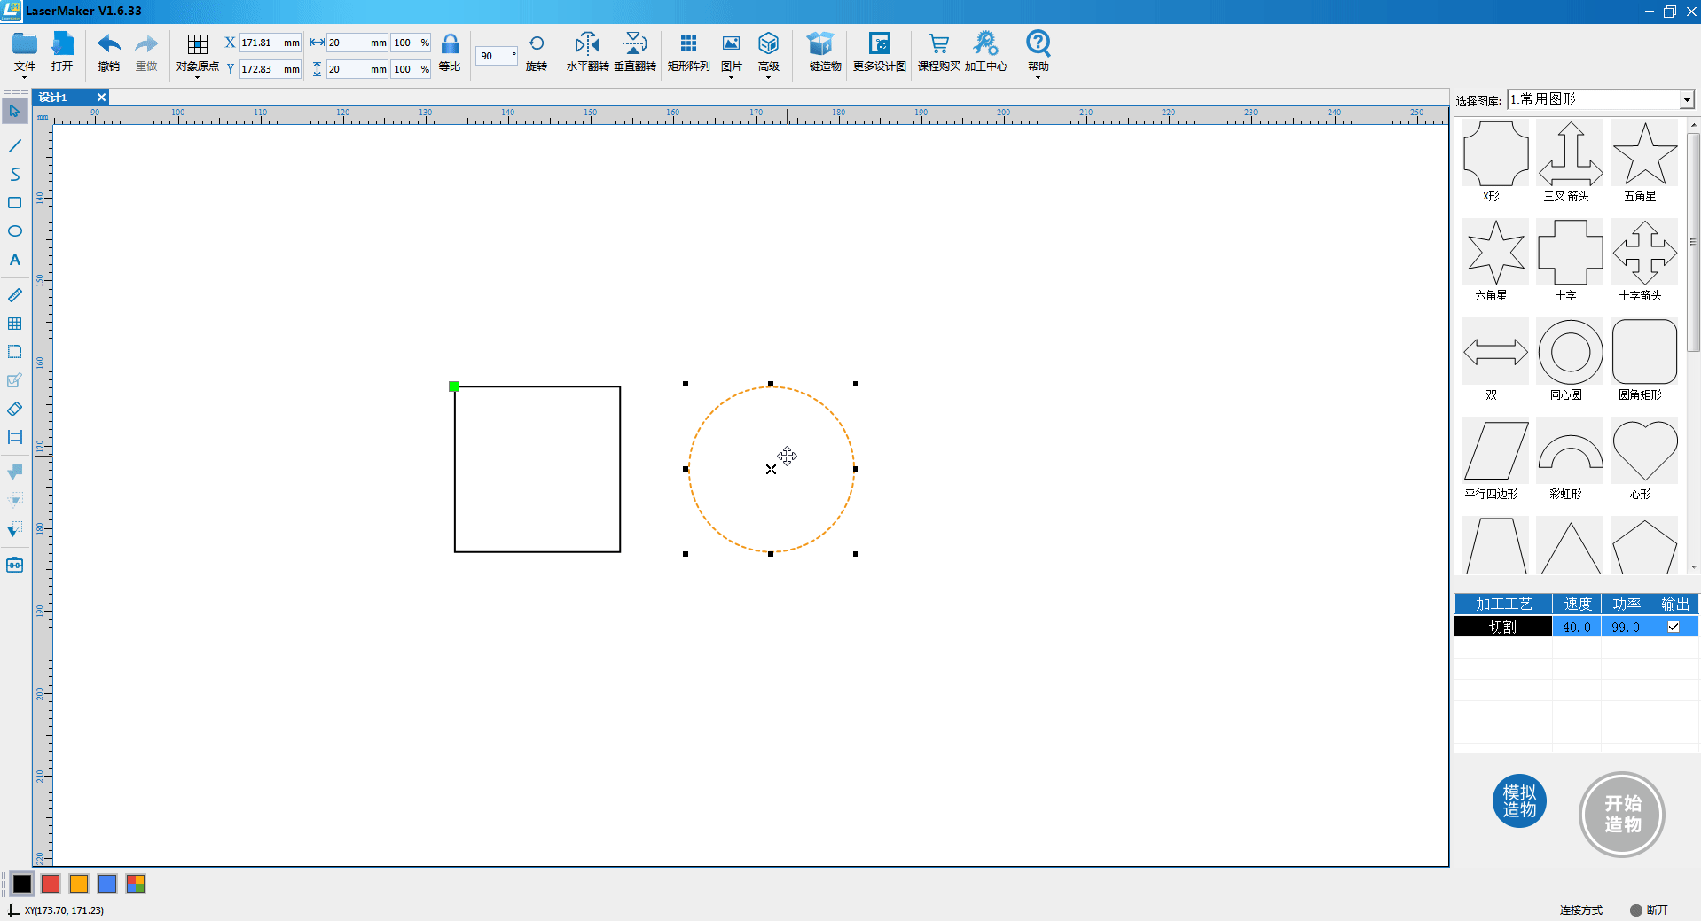The width and height of the screenshot is (1701, 921).
Task: Choose the black color swatch
Action: pos(22,884)
